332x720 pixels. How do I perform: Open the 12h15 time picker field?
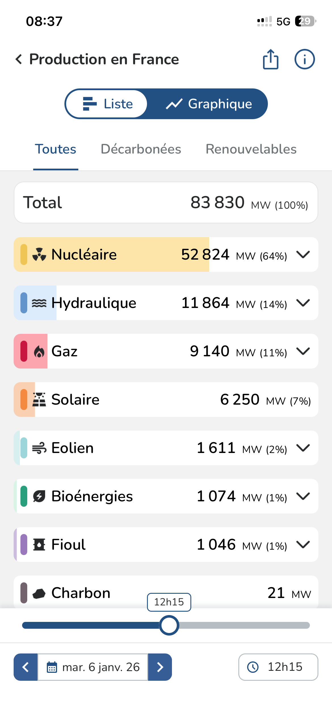tap(278, 667)
